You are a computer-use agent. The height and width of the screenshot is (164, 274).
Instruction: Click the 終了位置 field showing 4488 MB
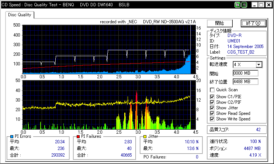click(245, 82)
